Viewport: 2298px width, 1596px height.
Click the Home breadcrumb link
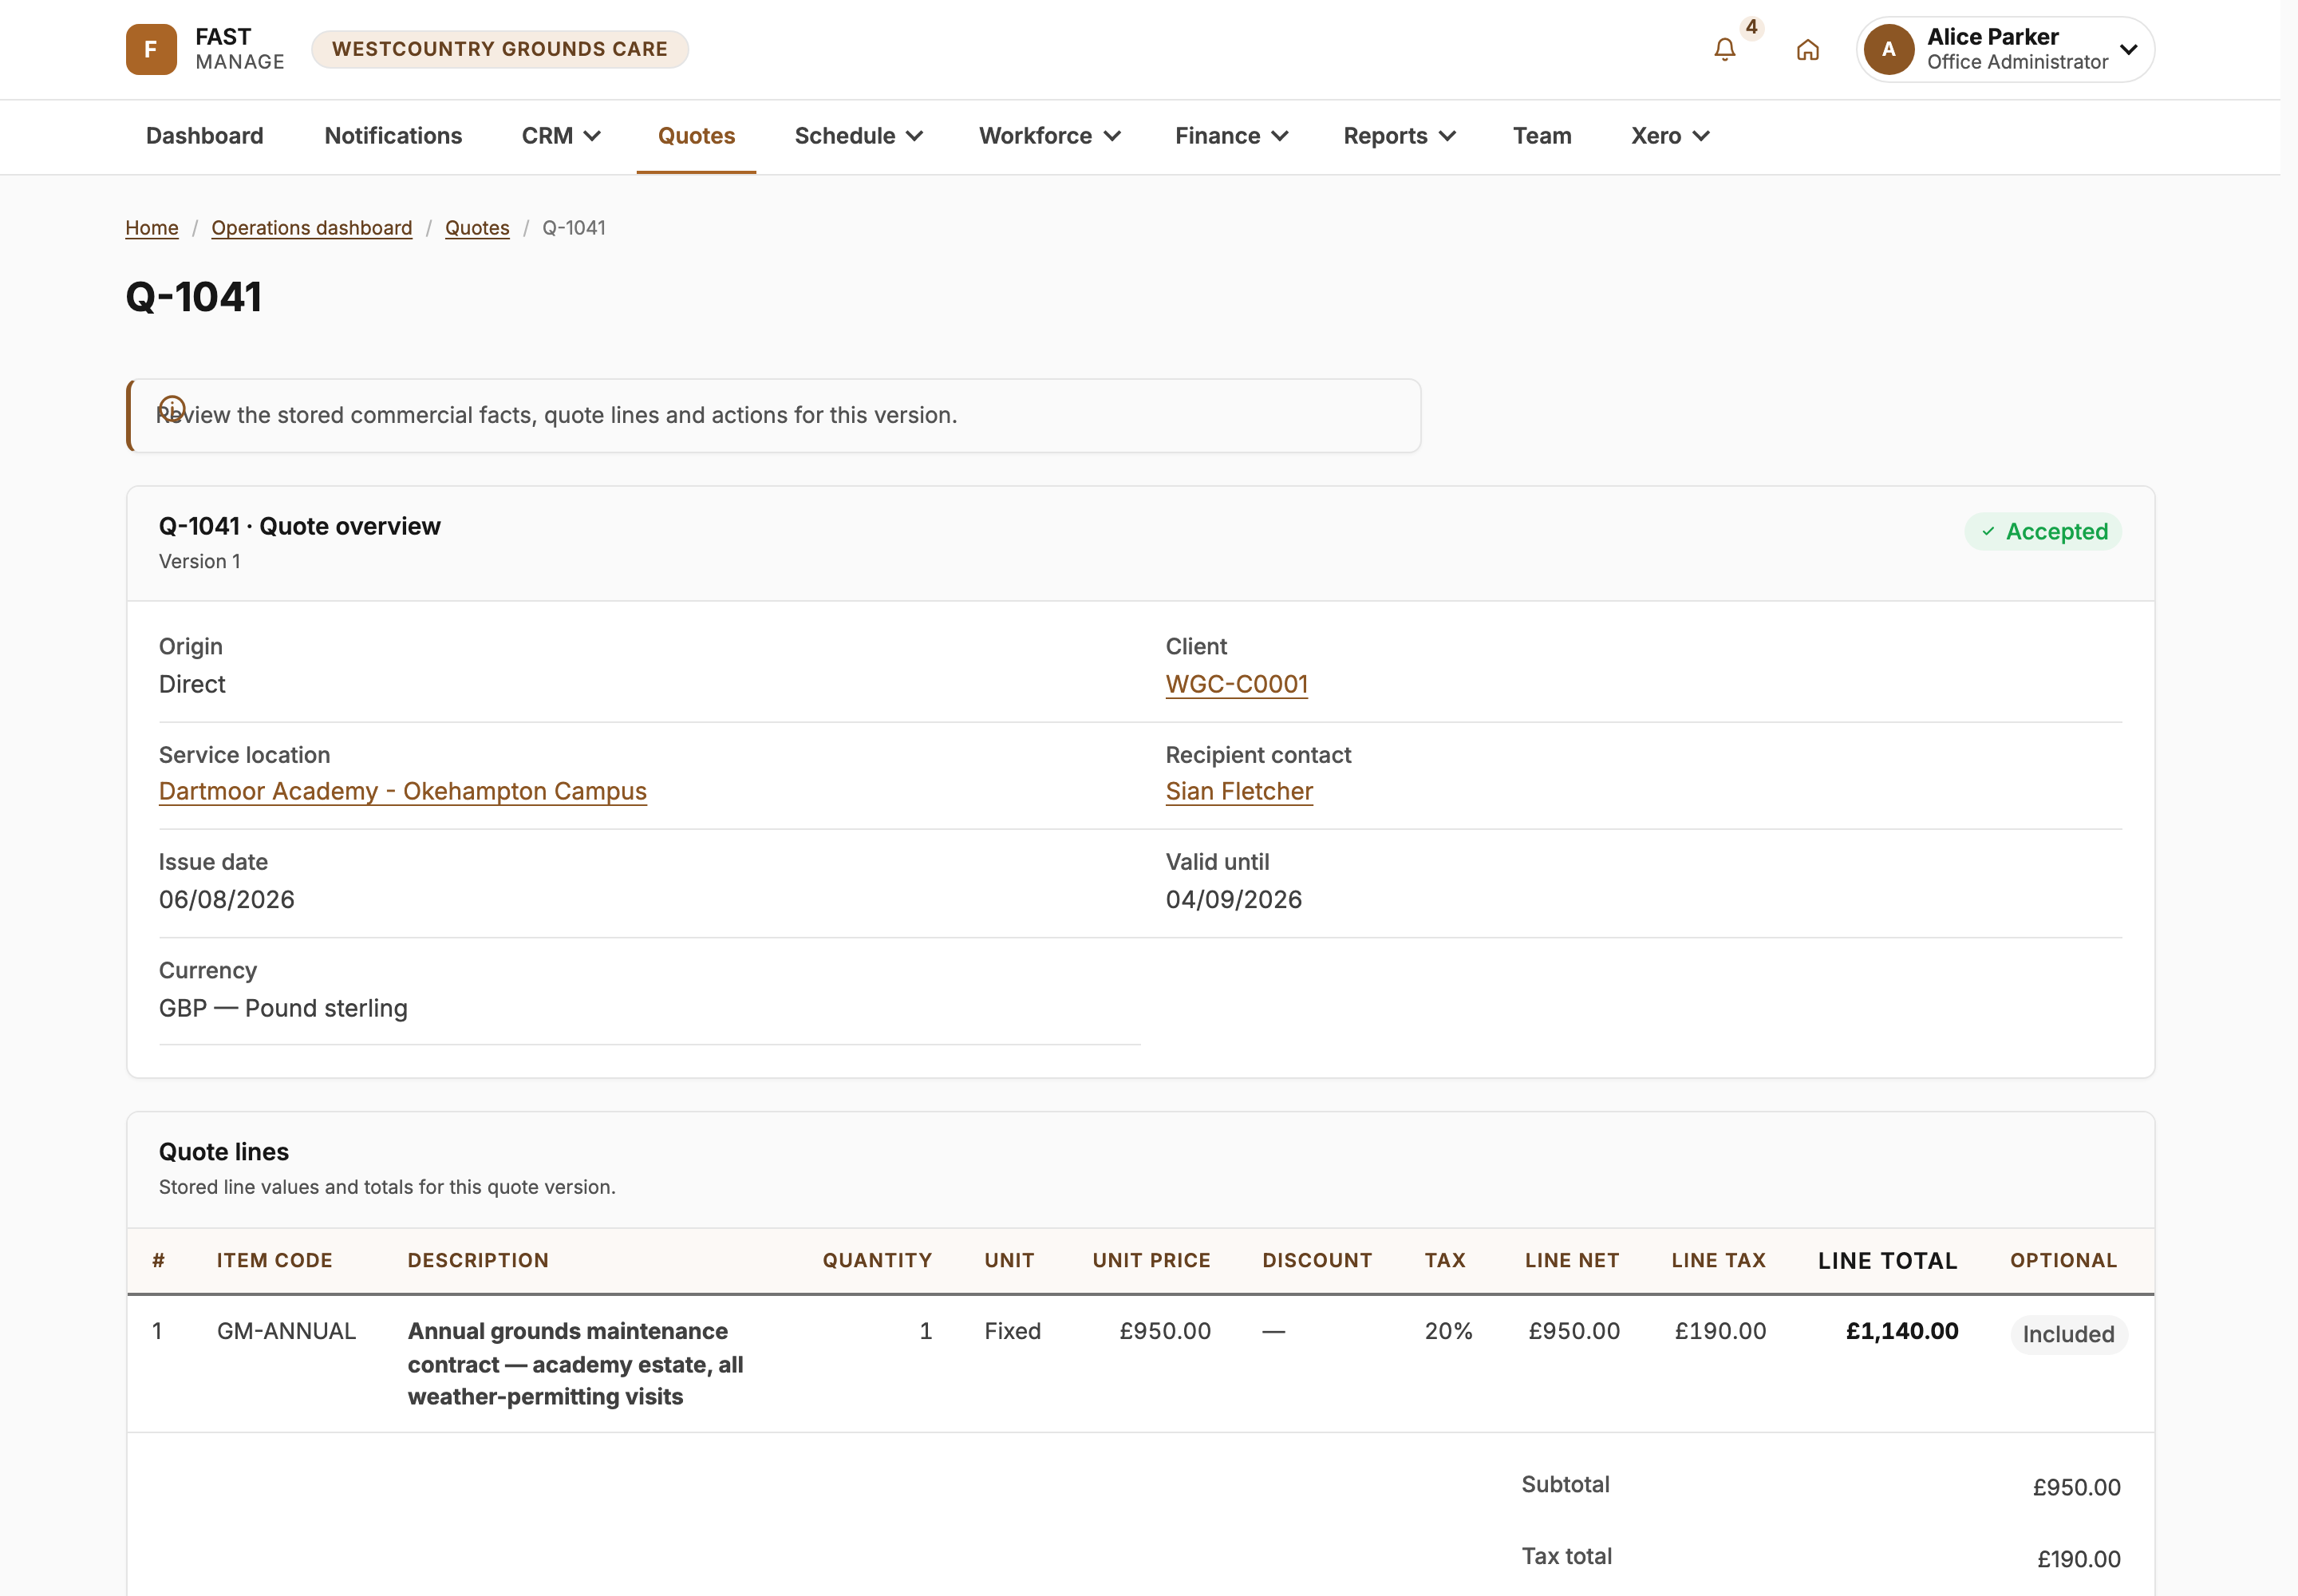pos(152,228)
